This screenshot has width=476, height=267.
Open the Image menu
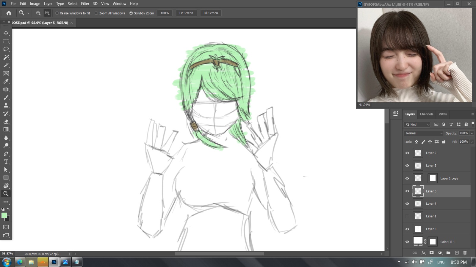coord(35,4)
